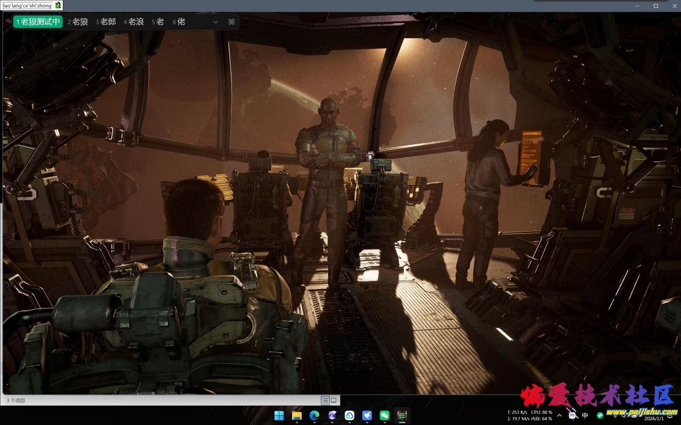Click the green P tray icon

600,415
